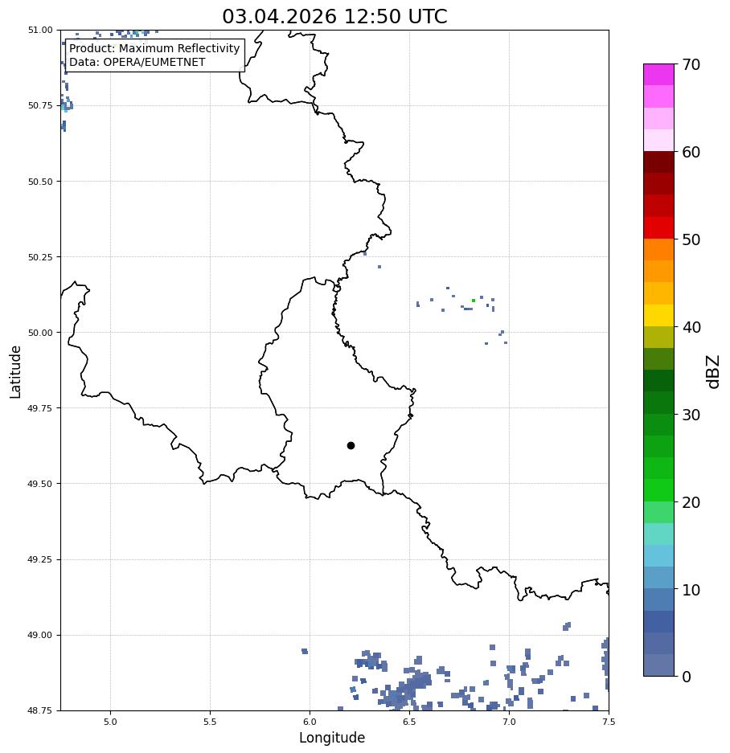Click the bright green swatch above 20

(x=659, y=490)
